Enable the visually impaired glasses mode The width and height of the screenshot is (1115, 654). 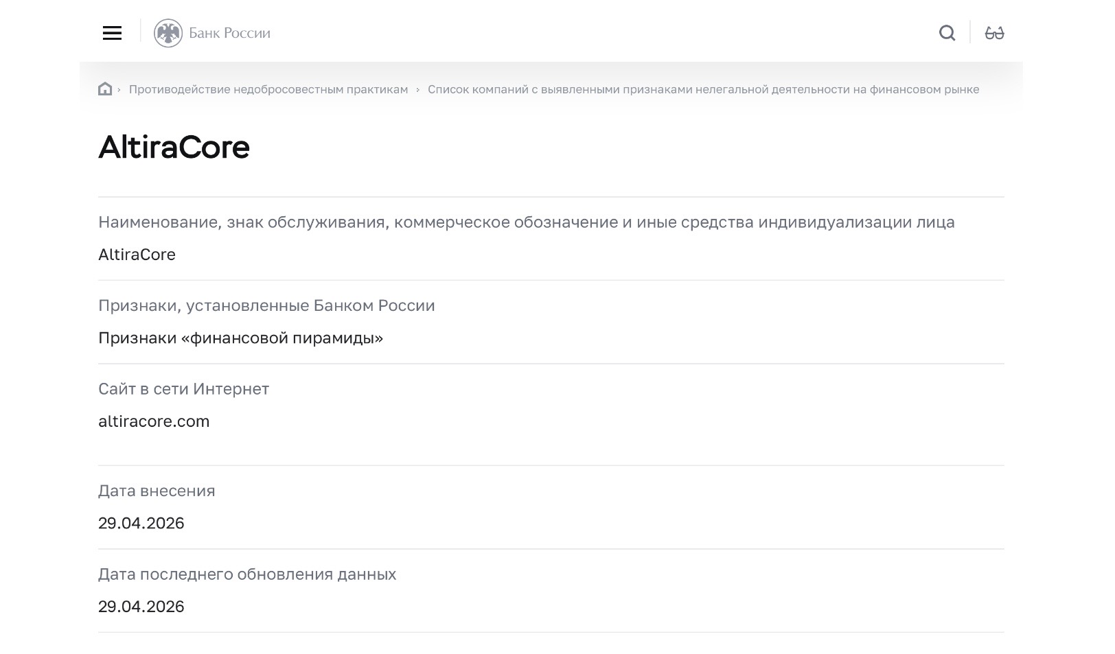point(994,33)
